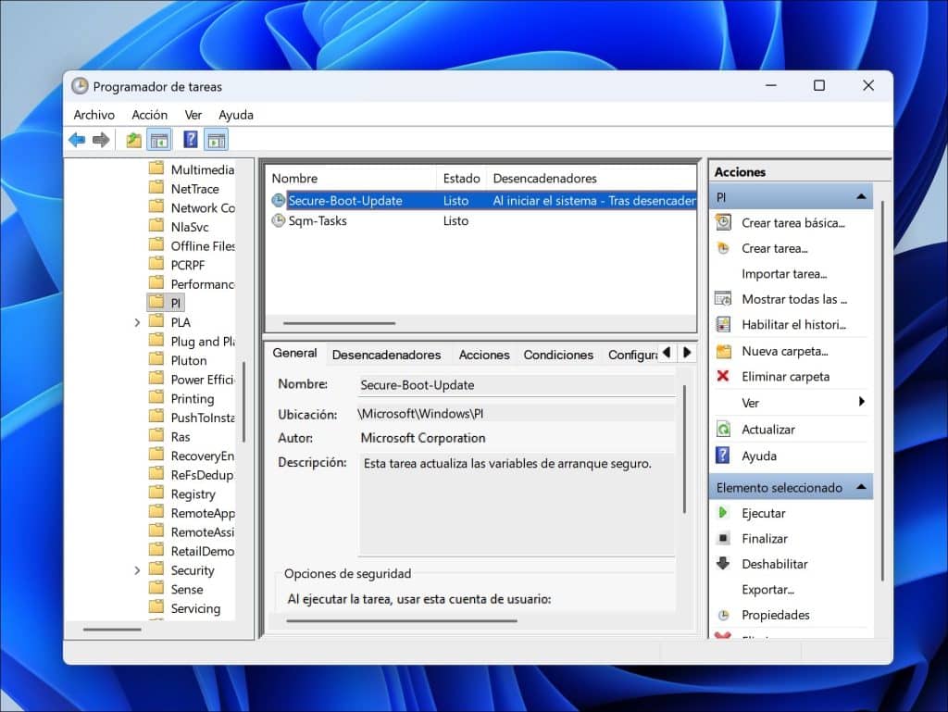
Task: Click the blue help toolbar icon
Action: pos(191,140)
